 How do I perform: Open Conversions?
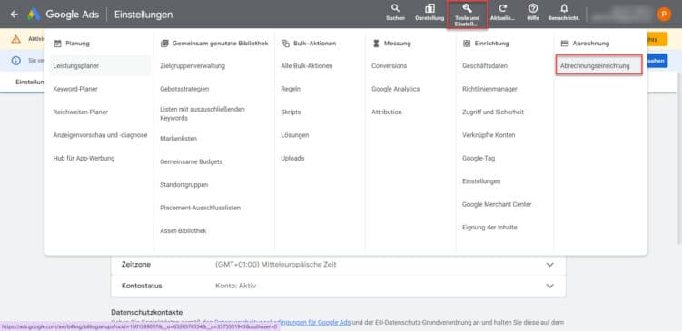(x=390, y=66)
